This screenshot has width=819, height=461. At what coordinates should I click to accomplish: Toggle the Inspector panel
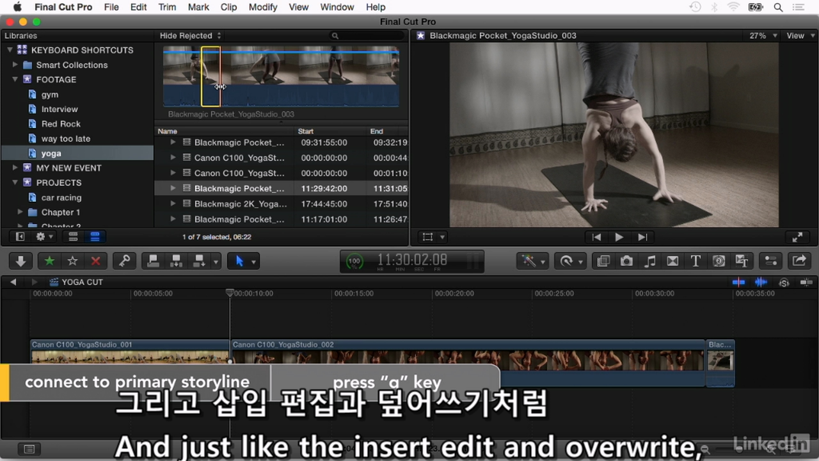coord(770,261)
